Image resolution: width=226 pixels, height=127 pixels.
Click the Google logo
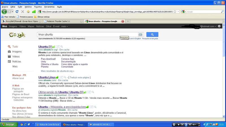coord(17,35)
